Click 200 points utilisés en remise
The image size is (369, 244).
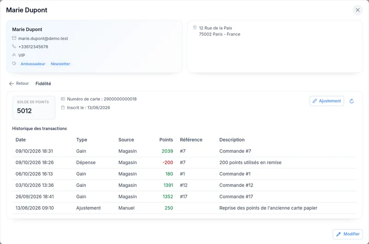(x=250, y=162)
